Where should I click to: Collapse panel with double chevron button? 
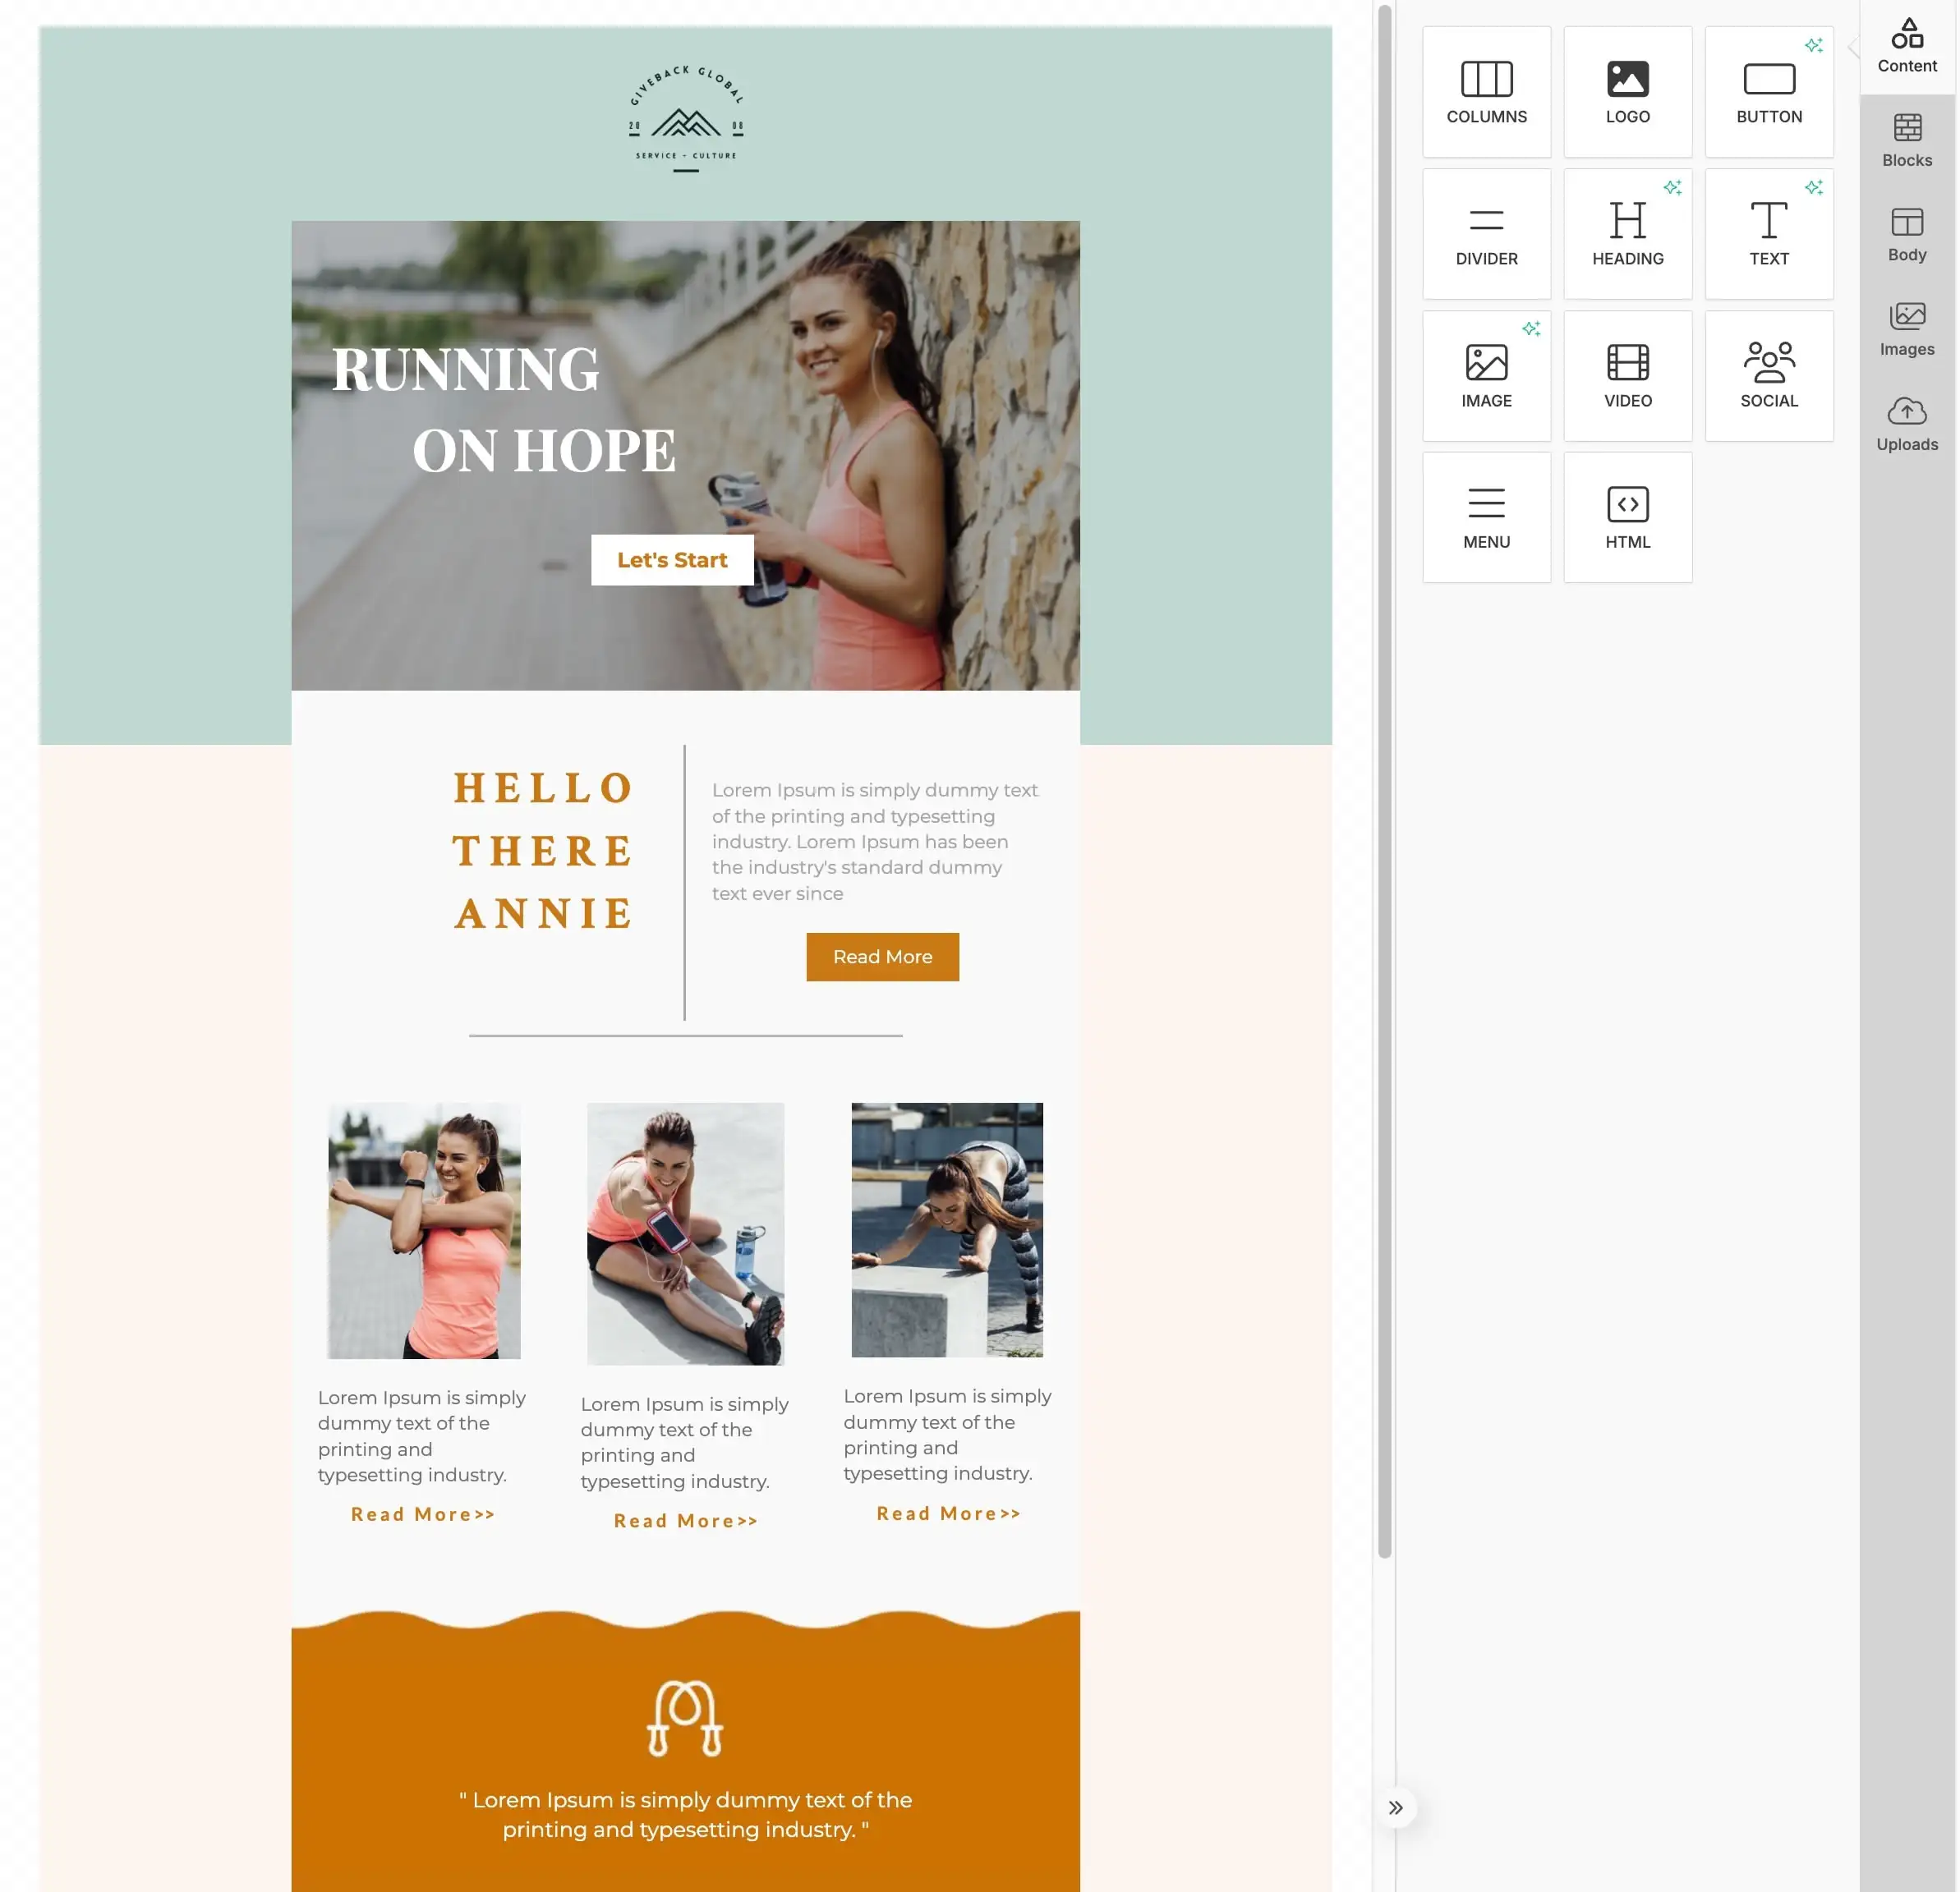pos(1395,1807)
